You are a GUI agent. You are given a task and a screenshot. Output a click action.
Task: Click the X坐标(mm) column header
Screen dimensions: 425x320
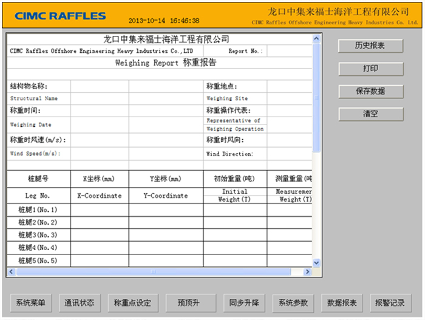click(100, 179)
